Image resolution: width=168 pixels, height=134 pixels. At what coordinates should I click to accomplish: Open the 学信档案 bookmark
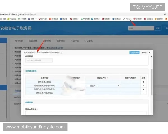coord(85,19)
